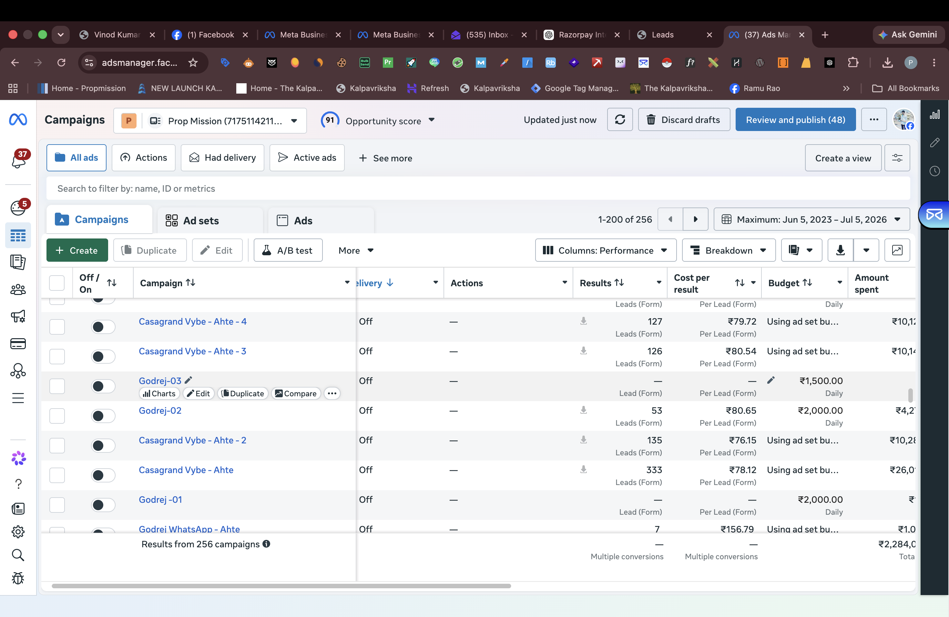The height and width of the screenshot is (617, 949).
Task: Turn on Casagrand Vybe - Ahte toggle
Action: [x=103, y=475]
